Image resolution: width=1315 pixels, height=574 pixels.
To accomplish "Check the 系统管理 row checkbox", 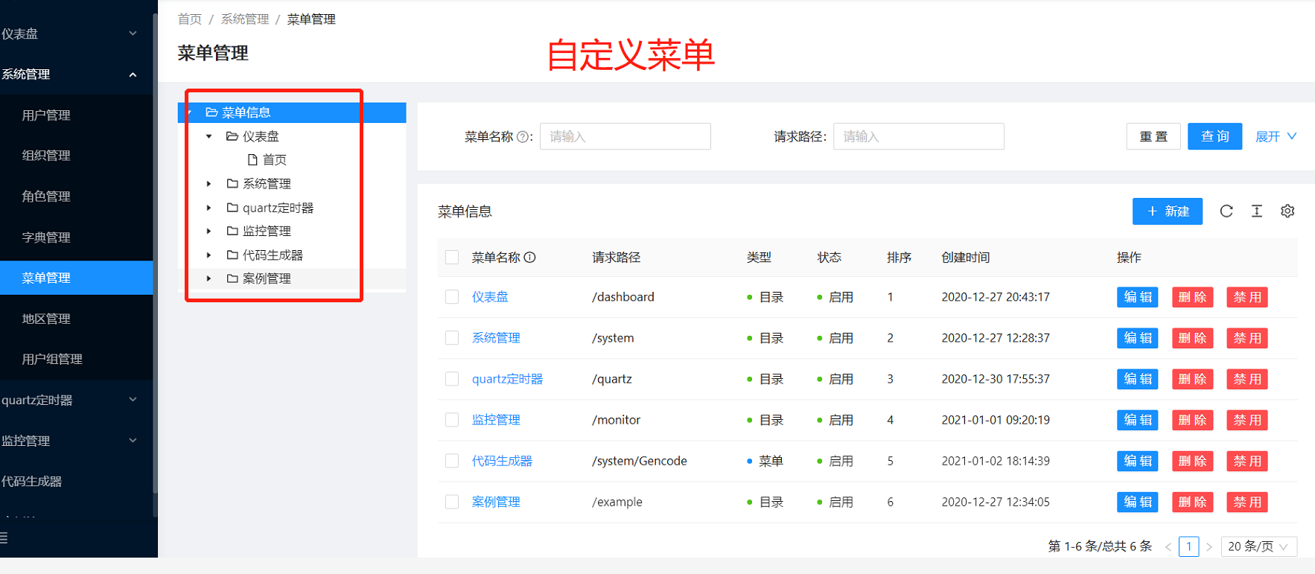I will click(x=452, y=338).
